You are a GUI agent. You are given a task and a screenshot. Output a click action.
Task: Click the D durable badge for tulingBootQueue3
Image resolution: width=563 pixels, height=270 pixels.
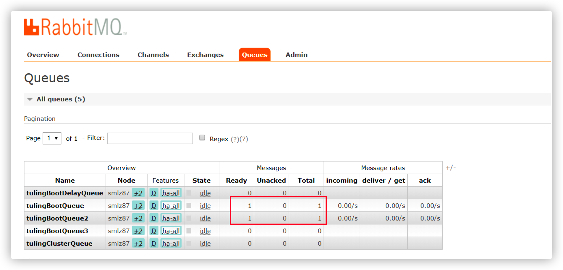[x=154, y=231]
